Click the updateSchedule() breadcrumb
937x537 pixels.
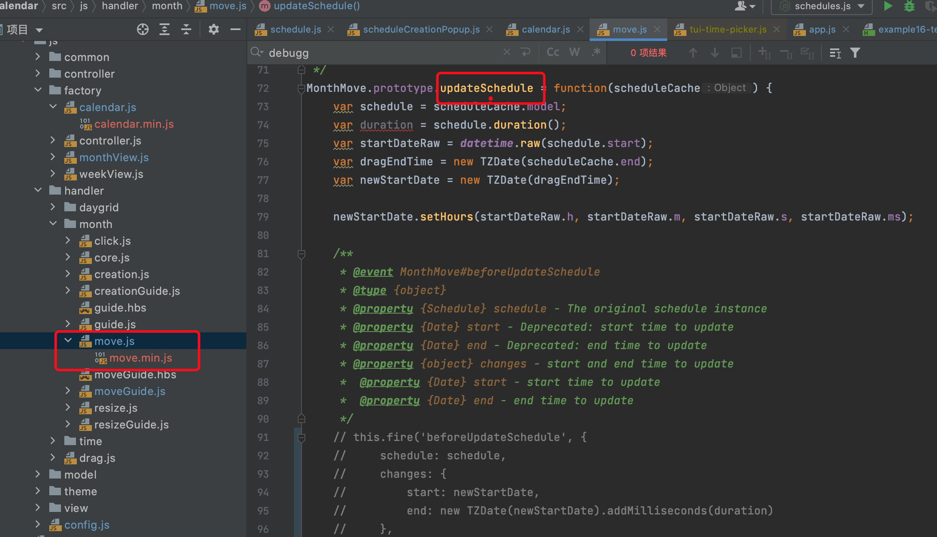317,6
